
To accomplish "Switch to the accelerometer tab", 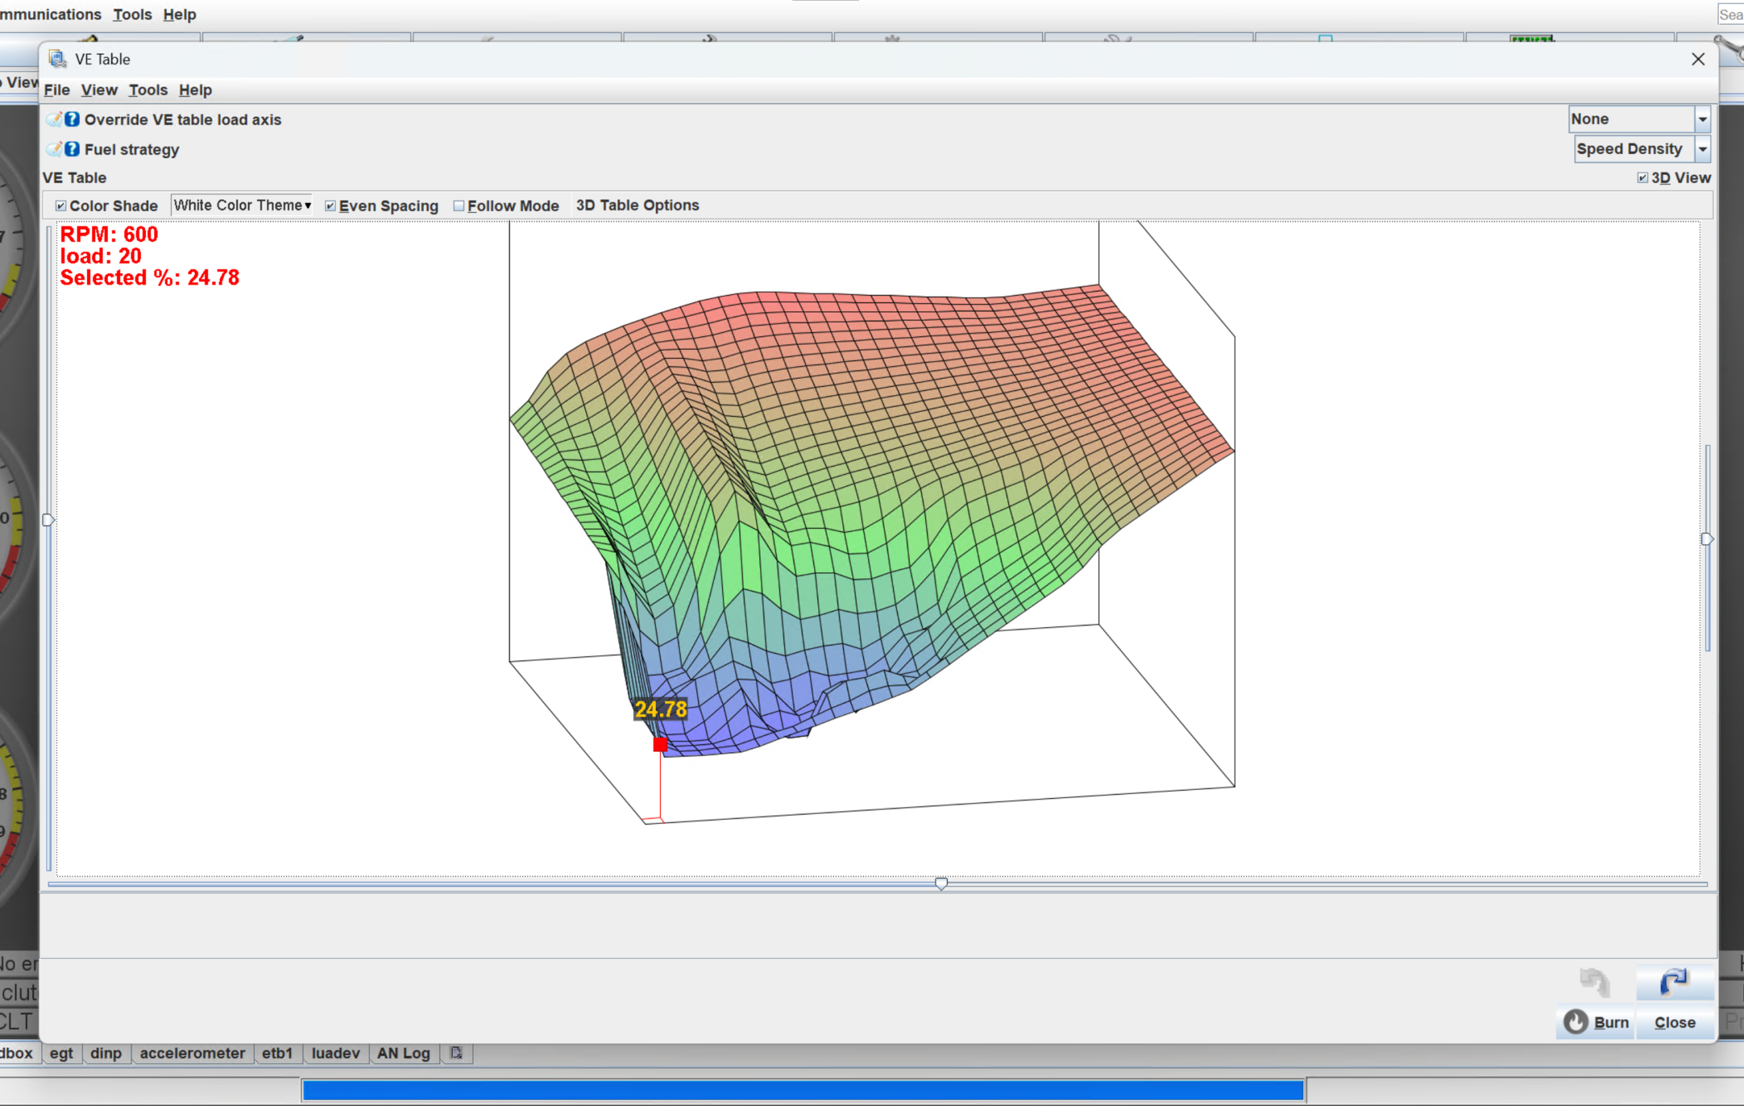I will 192,1053.
